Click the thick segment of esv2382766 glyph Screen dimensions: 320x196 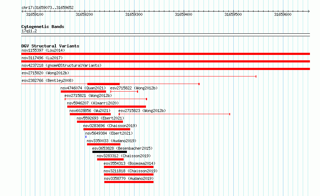104,84
